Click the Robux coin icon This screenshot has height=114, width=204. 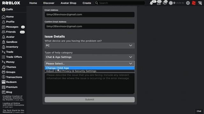coord(171,3)
